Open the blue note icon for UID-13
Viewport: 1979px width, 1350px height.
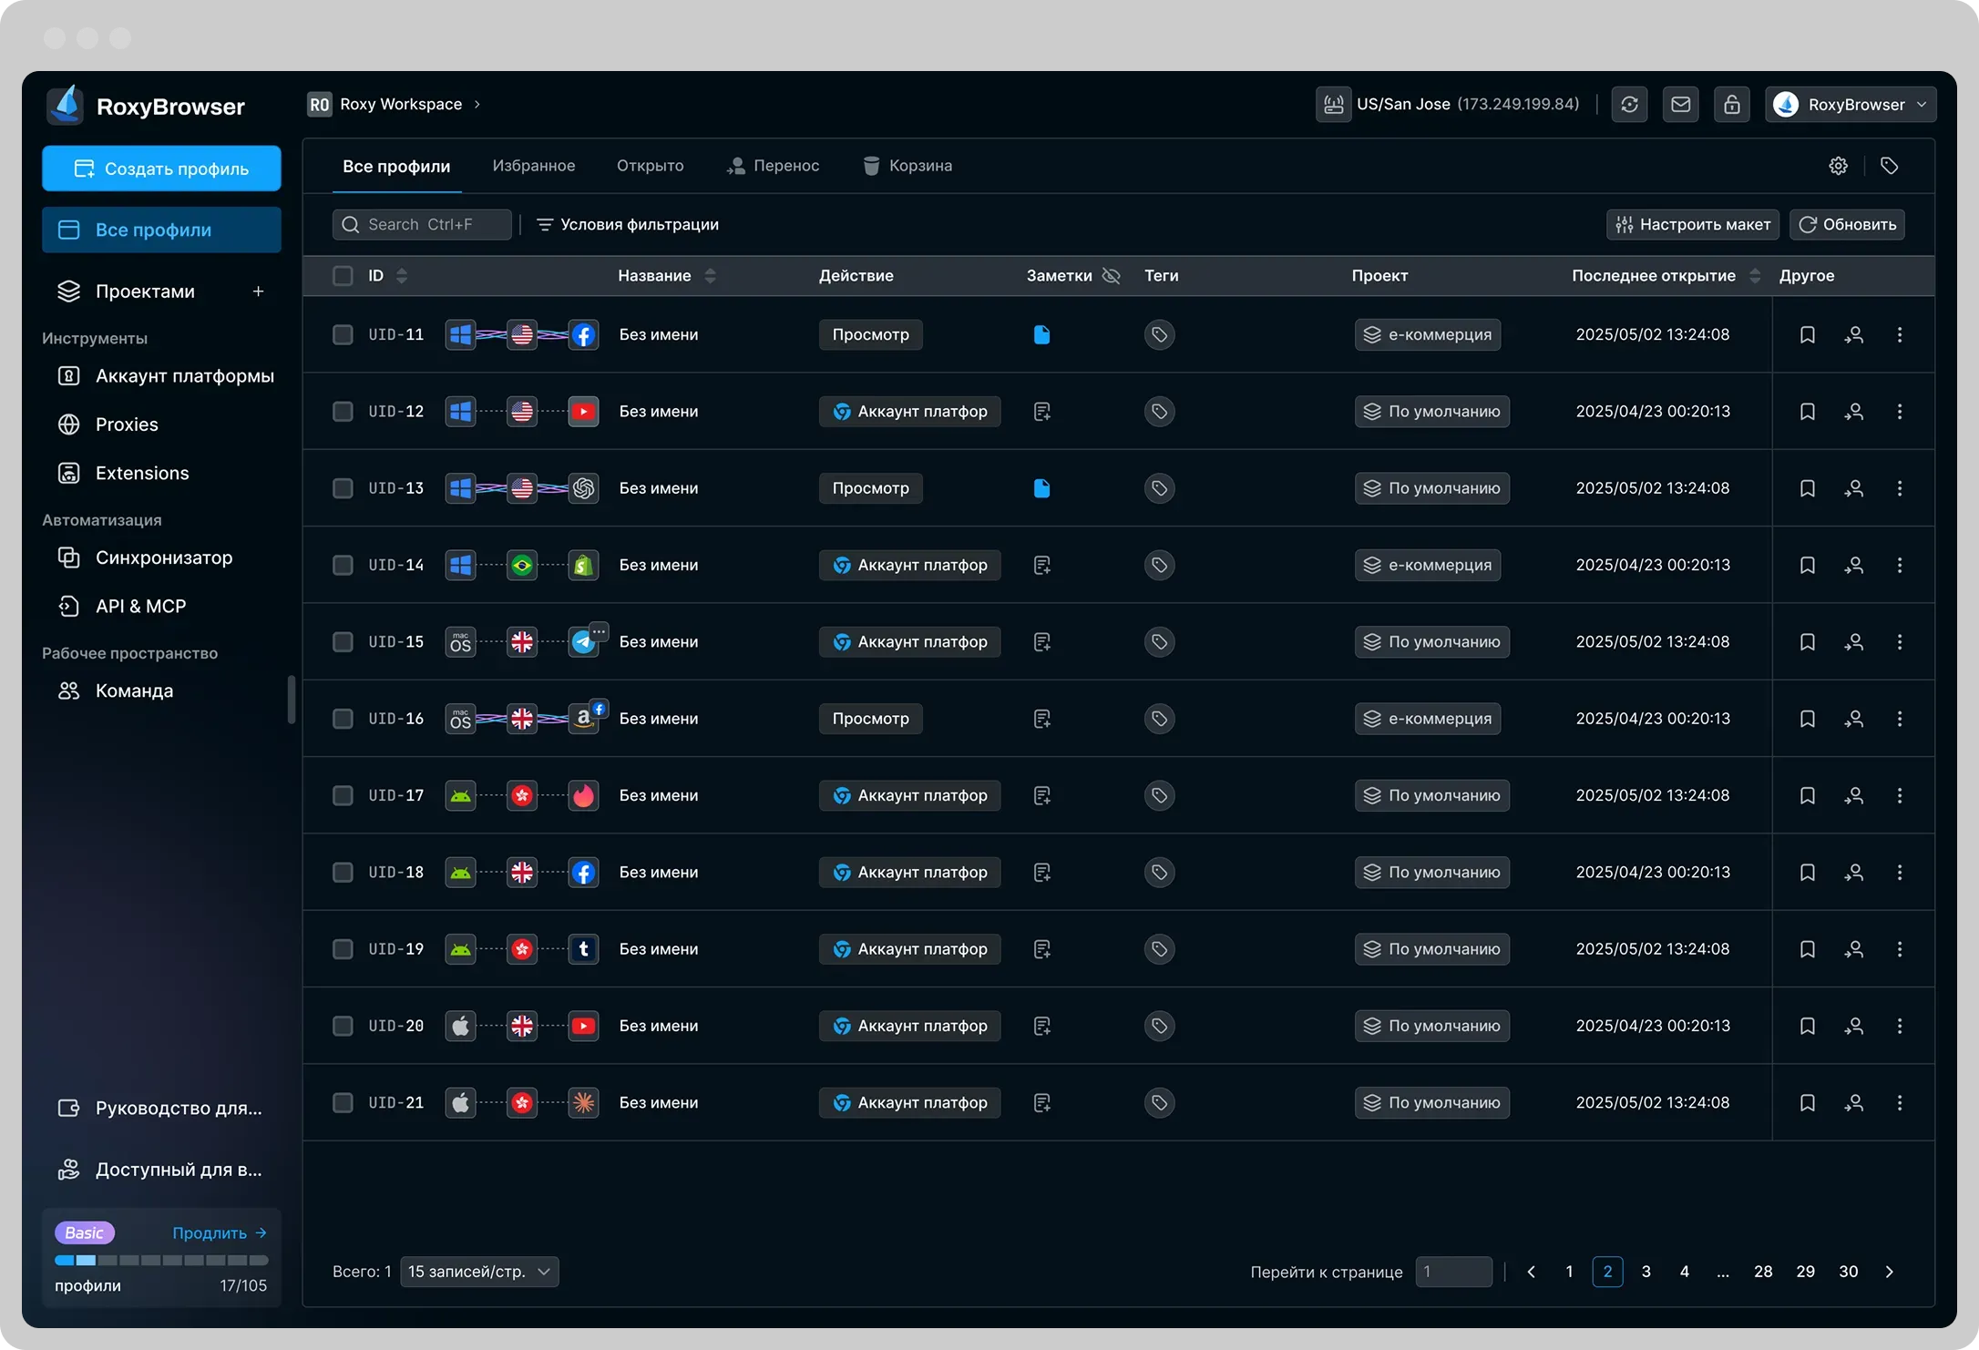click(x=1041, y=488)
